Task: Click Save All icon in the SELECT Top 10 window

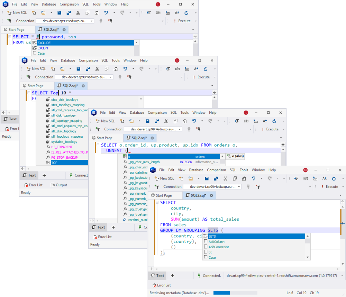Action: pyautogui.click(x=88, y=69)
